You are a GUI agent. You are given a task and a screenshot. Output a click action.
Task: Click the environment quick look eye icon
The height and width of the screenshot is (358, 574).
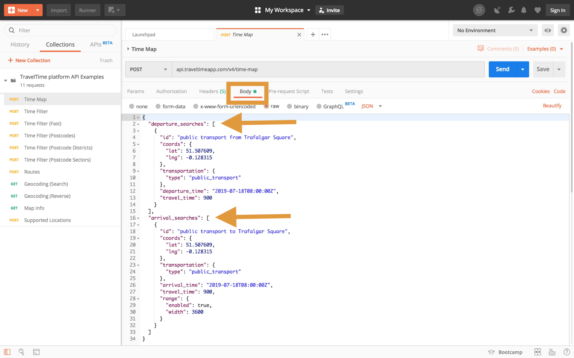[547, 30]
